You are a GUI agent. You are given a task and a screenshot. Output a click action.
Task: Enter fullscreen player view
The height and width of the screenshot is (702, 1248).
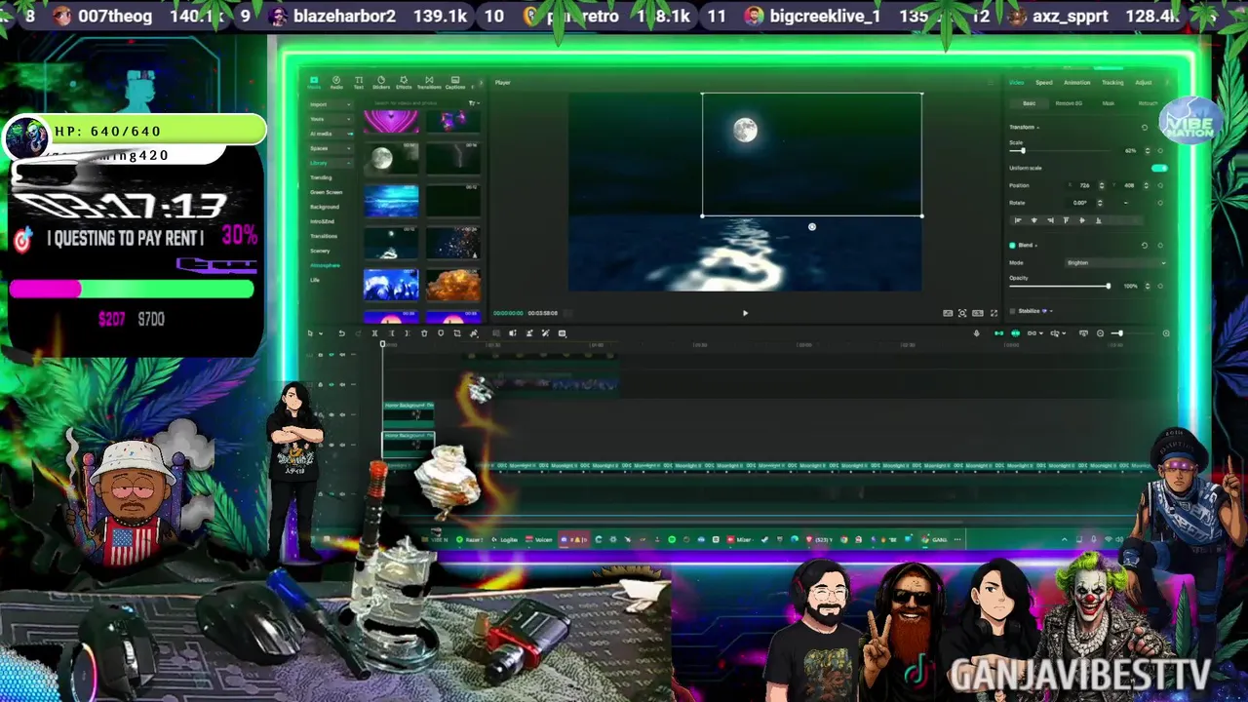coord(994,313)
